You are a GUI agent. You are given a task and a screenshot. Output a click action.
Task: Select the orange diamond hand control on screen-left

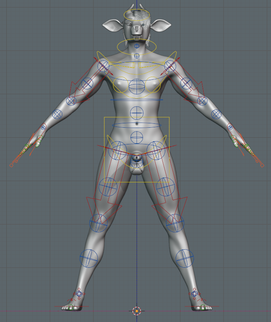(x=12, y=165)
